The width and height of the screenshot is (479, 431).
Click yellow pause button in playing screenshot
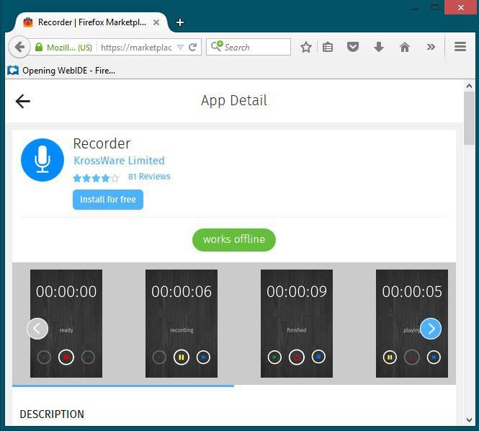[390, 357]
